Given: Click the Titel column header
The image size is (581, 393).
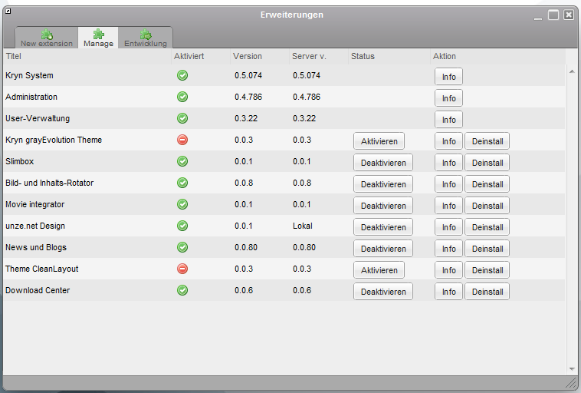Looking at the screenshot, I should point(87,56).
